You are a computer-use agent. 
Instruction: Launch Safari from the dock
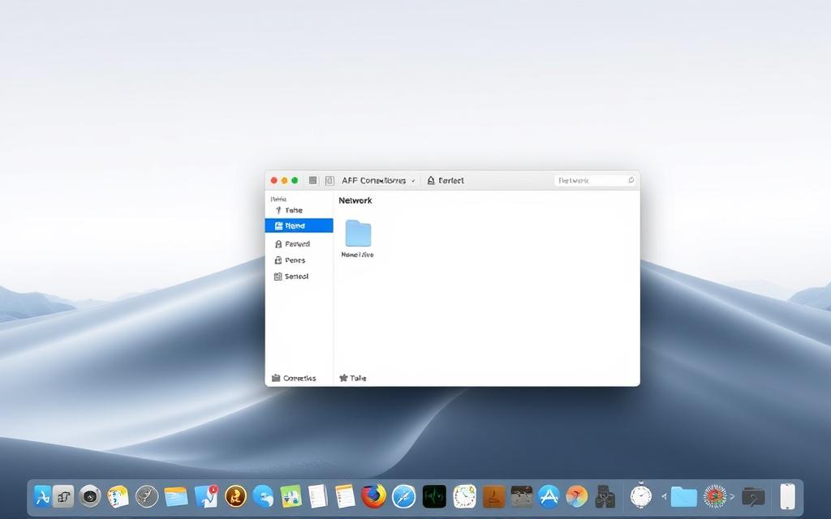[x=403, y=495]
